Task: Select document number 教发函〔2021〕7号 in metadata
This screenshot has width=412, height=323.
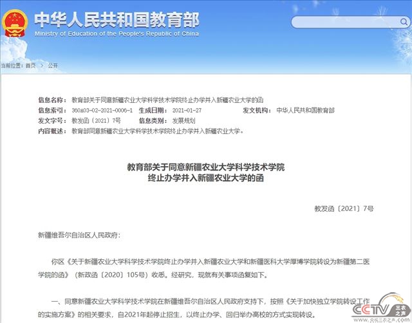Action: pos(96,121)
